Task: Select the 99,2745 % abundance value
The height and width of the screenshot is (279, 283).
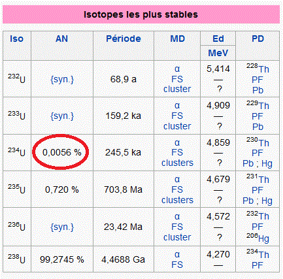Action: 62,259
